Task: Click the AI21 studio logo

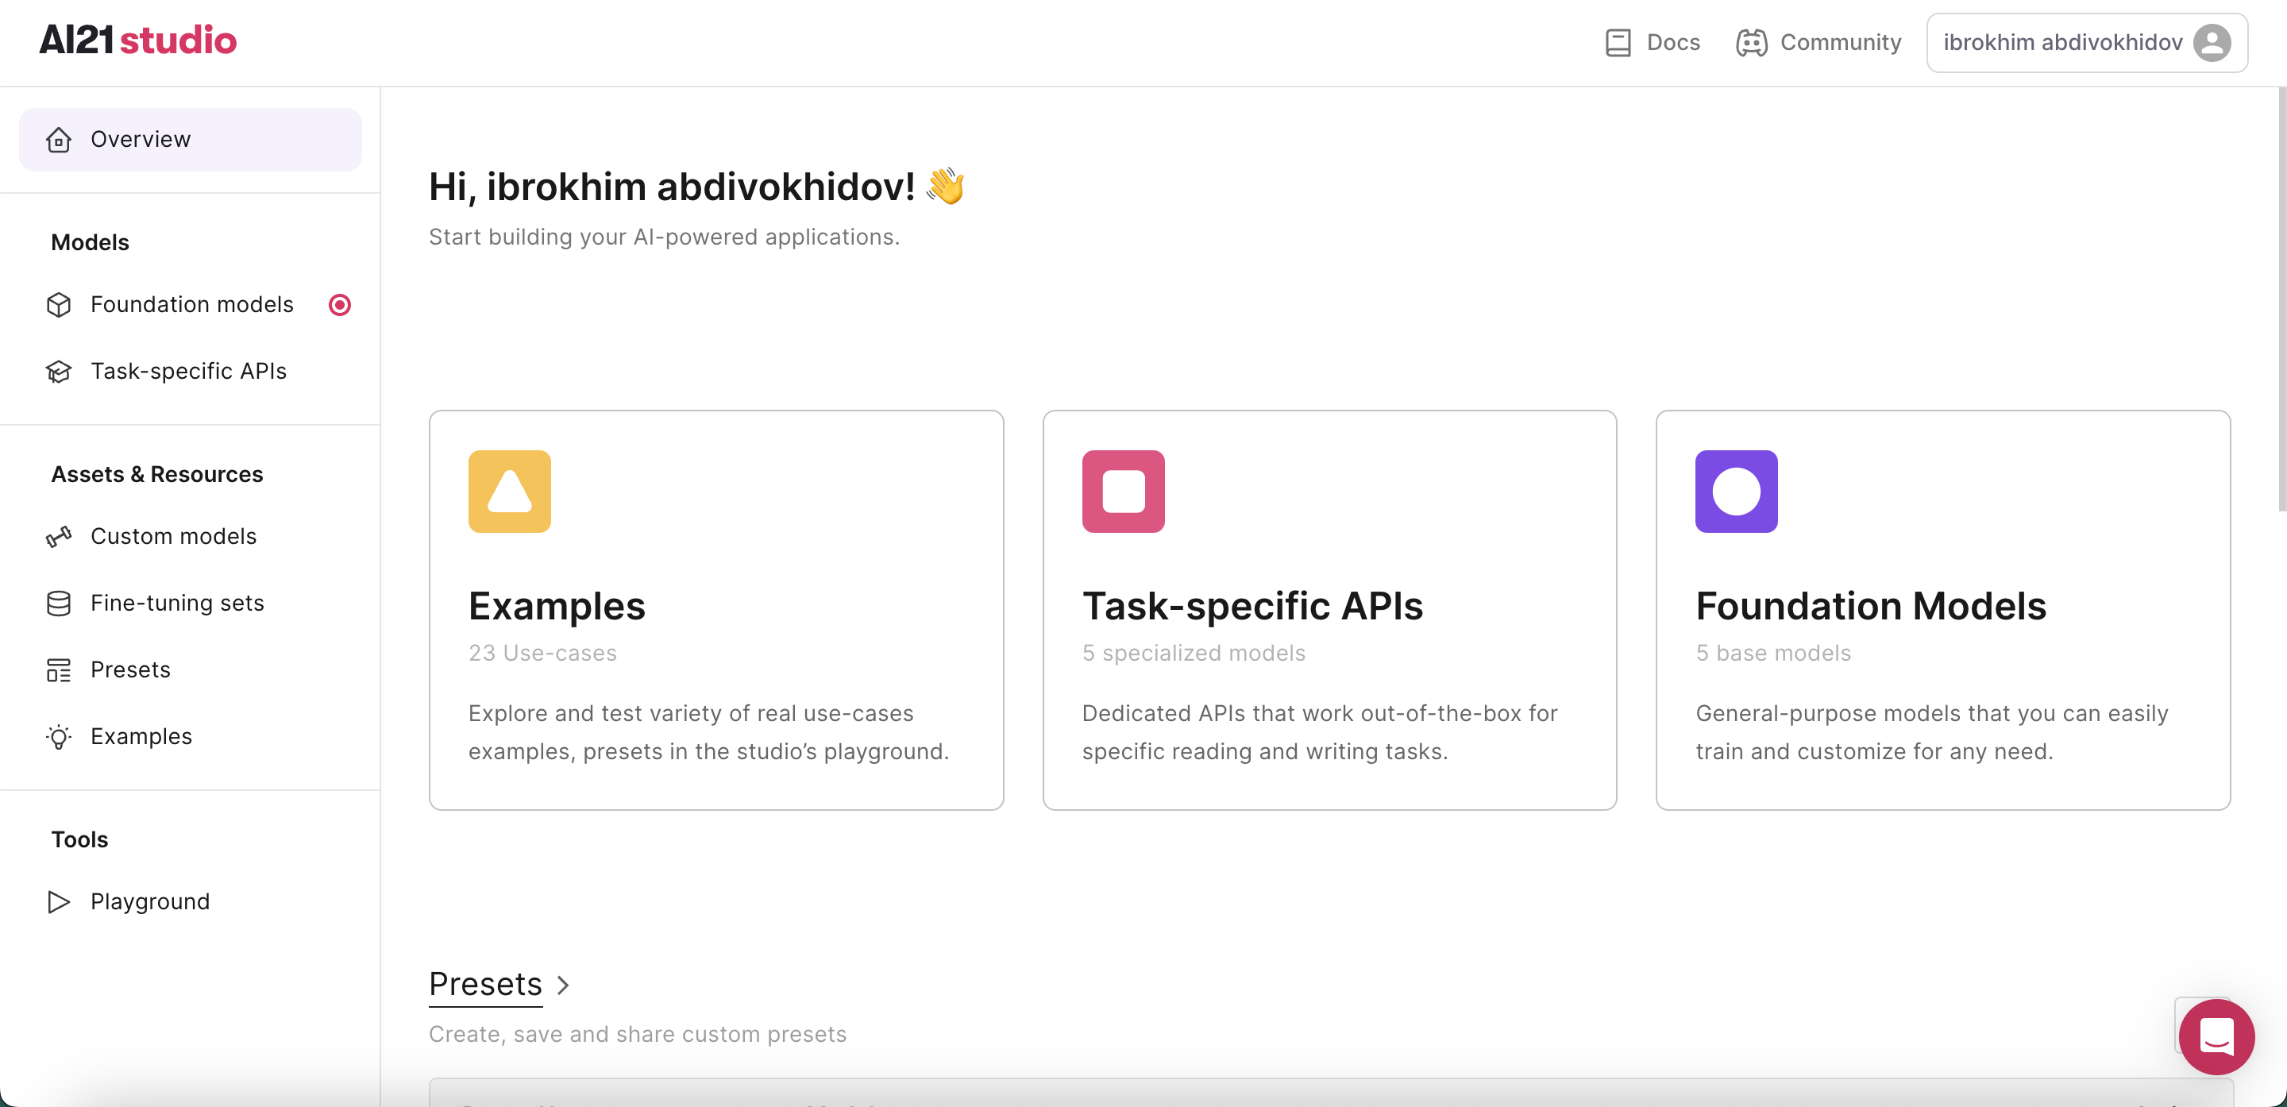Action: coord(137,40)
